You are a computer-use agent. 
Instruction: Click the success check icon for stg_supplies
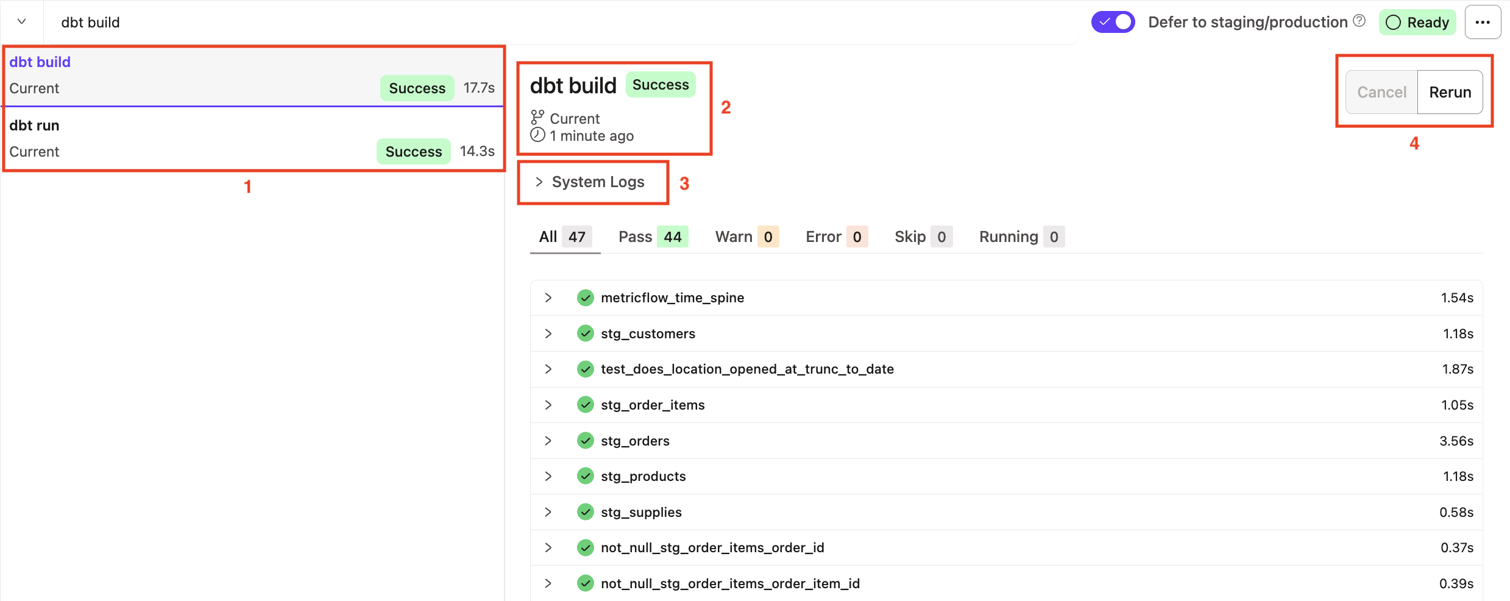[x=585, y=512]
